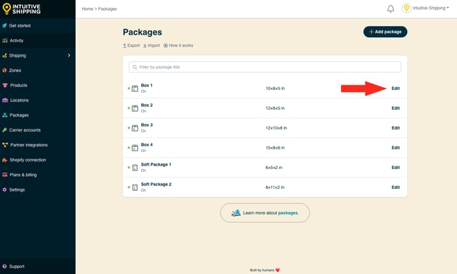Click the search magnifier icon
This screenshot has height=274, width=457.
coord(134,67)
